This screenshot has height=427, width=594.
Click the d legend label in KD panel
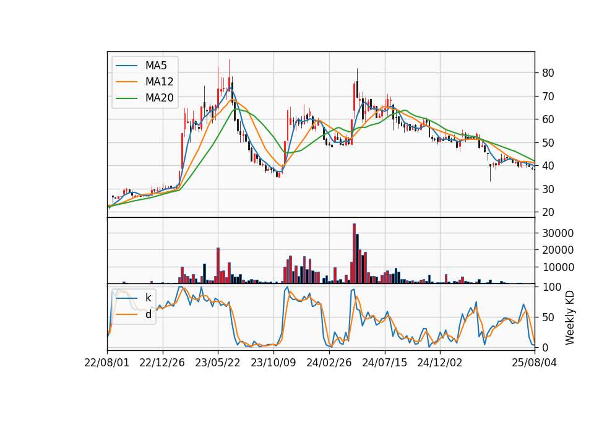[148, 314]
